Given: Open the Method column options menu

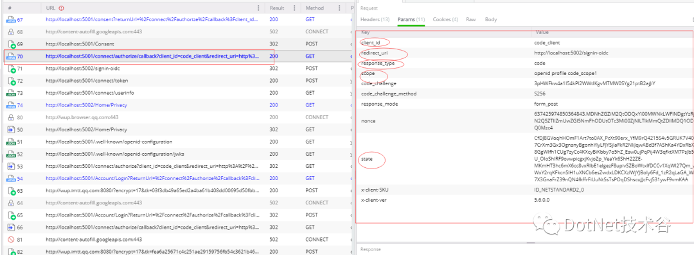Looking at the screenshot, I should [340, 8].
